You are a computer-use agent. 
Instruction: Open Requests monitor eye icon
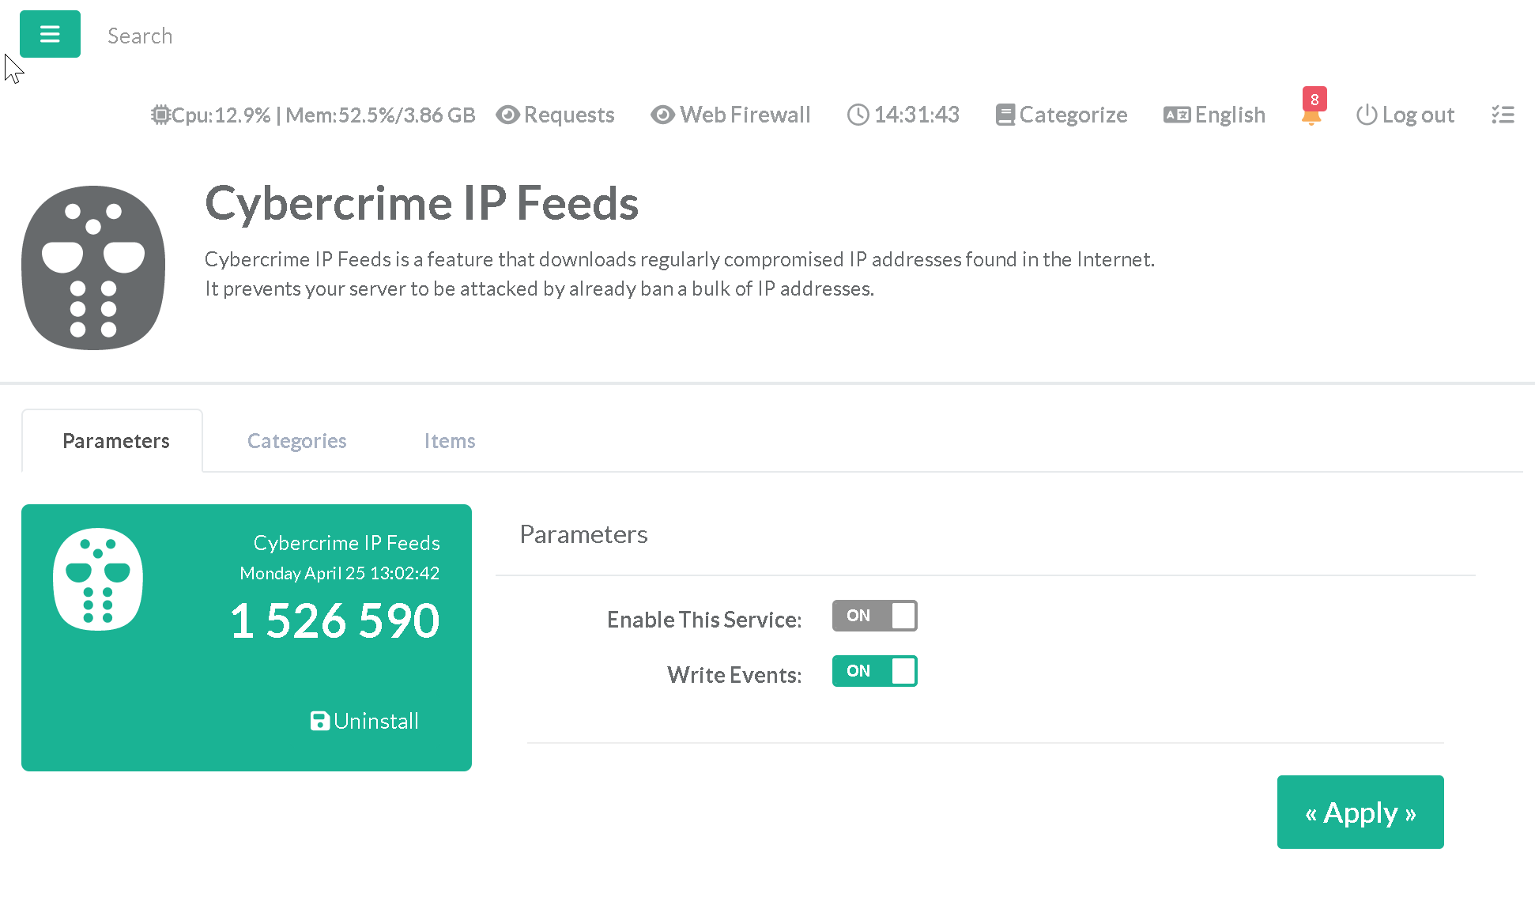(x=507, y=115)
